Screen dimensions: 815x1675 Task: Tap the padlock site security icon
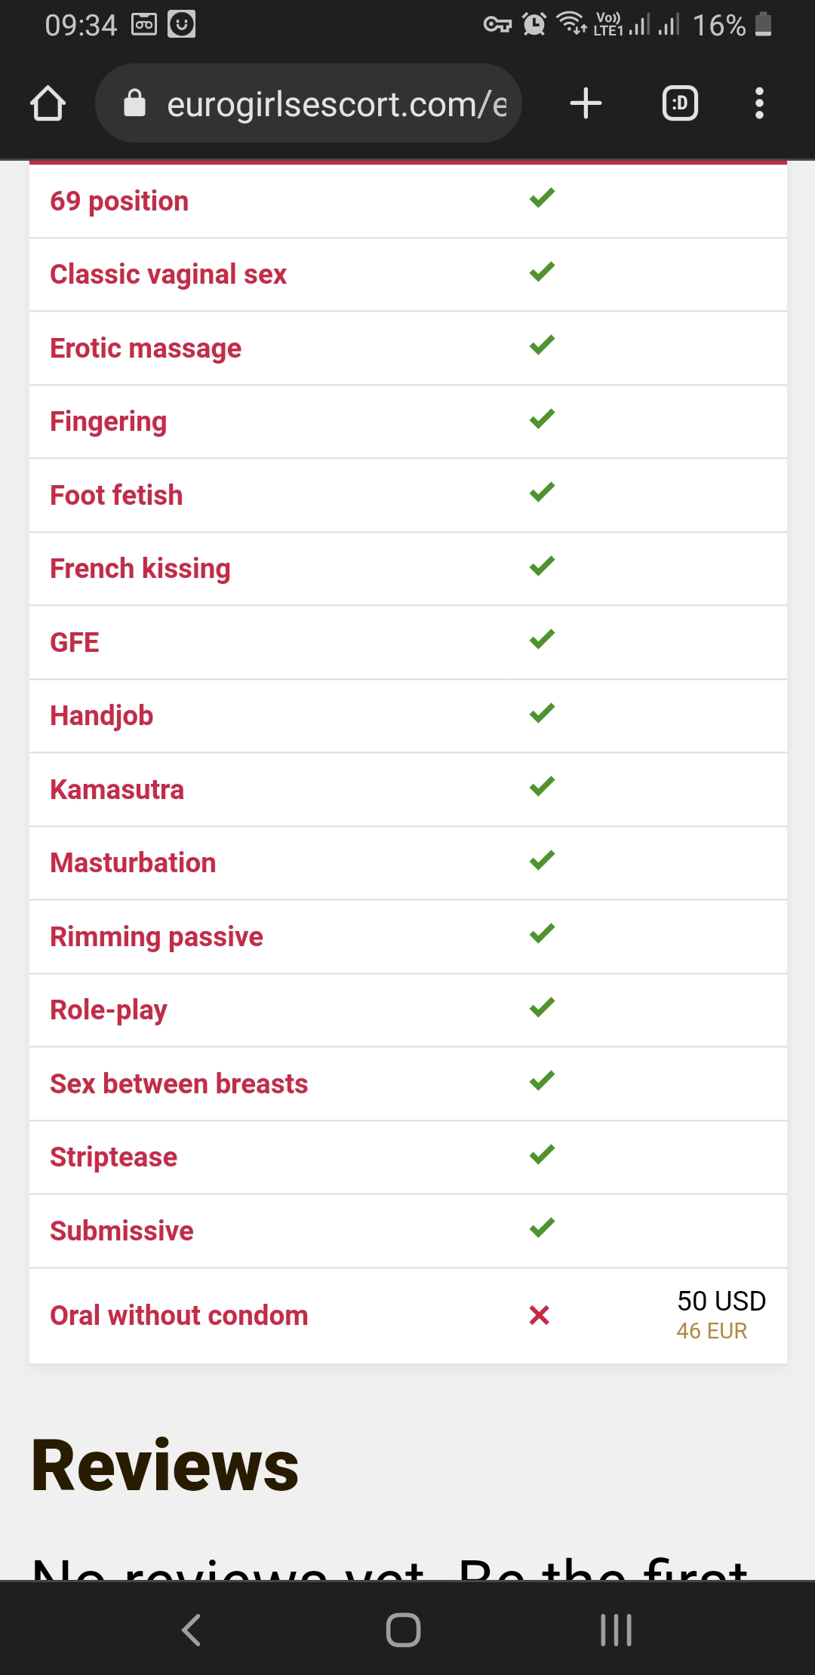[134, 103]
